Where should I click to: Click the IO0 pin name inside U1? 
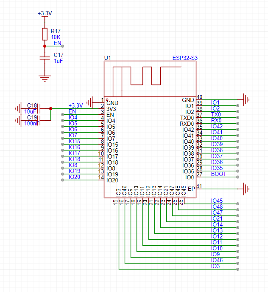(190, 178)
